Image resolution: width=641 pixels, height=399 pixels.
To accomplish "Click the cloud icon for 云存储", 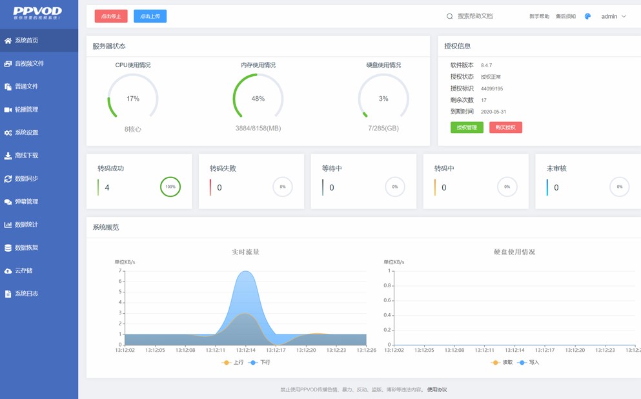I will [8, 271].
